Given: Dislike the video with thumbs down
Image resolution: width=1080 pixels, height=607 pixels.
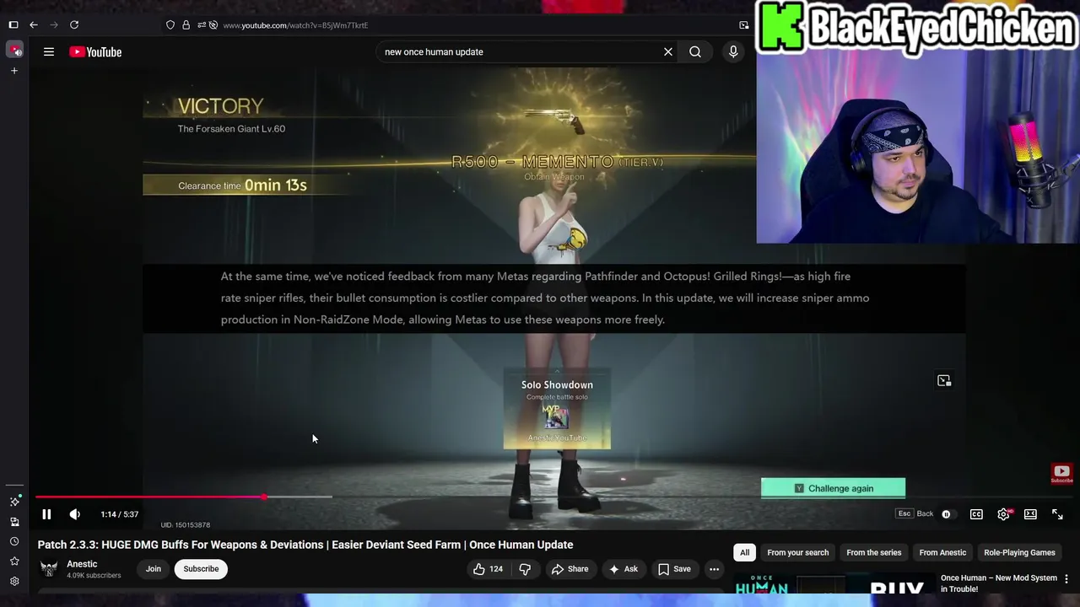Looking at the screenshot, I should pos(525,569).
